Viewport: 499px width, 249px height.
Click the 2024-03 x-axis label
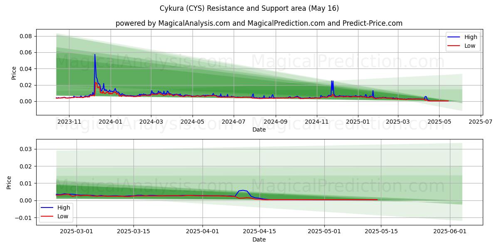point(151,122)
